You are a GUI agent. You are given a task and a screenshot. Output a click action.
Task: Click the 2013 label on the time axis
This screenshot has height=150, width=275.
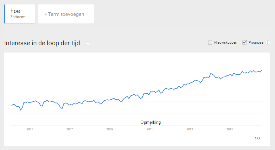(189, 129)
